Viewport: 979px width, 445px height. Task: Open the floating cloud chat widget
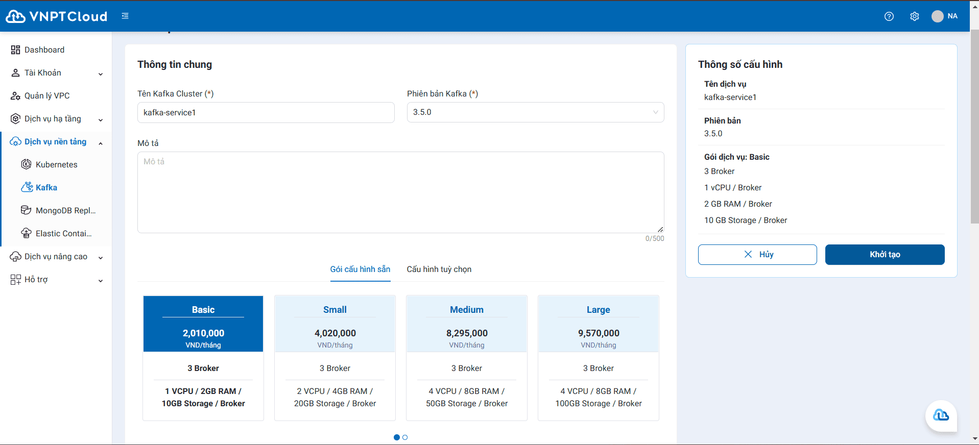click(x=941, y=415)
